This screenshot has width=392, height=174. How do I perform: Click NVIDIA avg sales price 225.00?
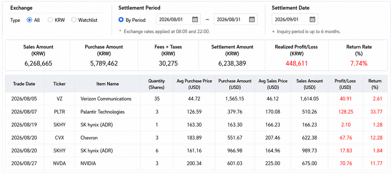coord(273,164)
